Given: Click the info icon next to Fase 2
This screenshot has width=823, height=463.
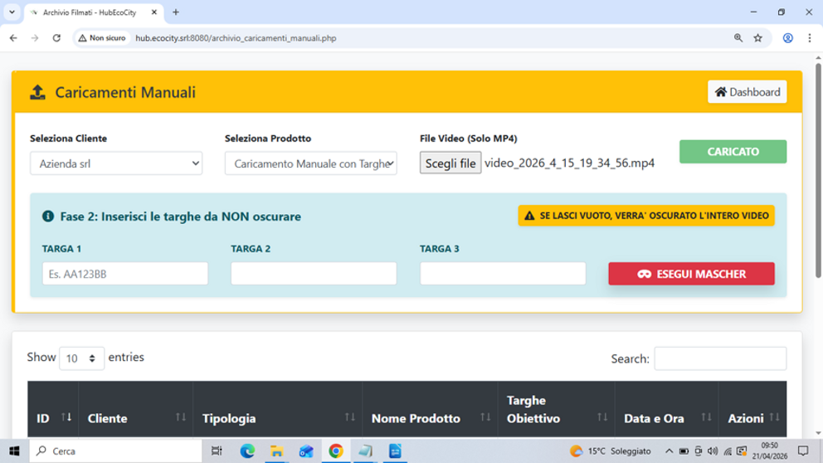Looking at the screenshot, I should pyautogui.click(x=48, y=217).
